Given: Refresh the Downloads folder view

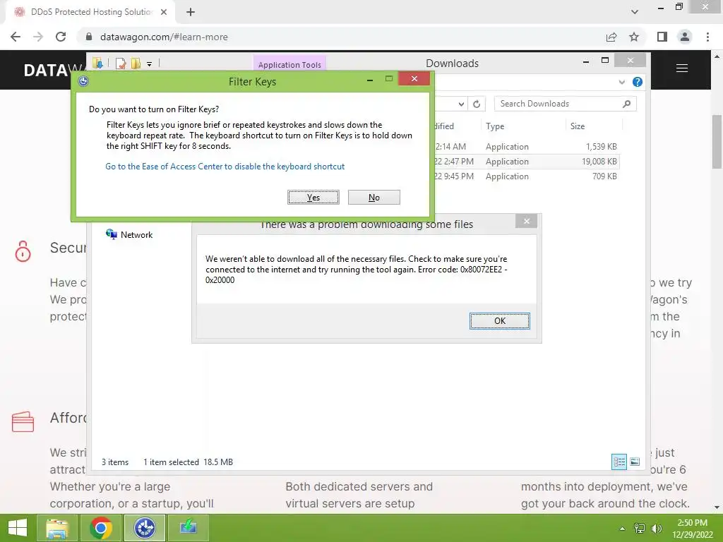Looking at the screenshot, I should 477,104.
